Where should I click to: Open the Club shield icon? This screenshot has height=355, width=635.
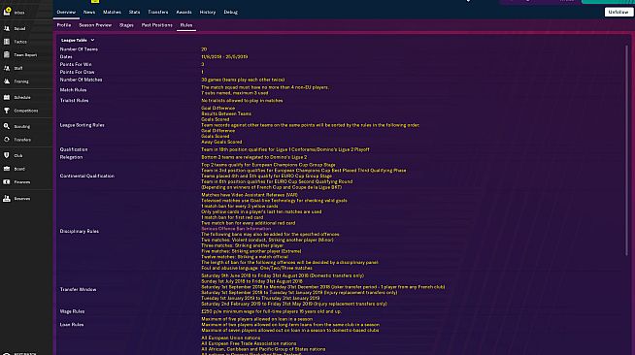tap(7, 155)
